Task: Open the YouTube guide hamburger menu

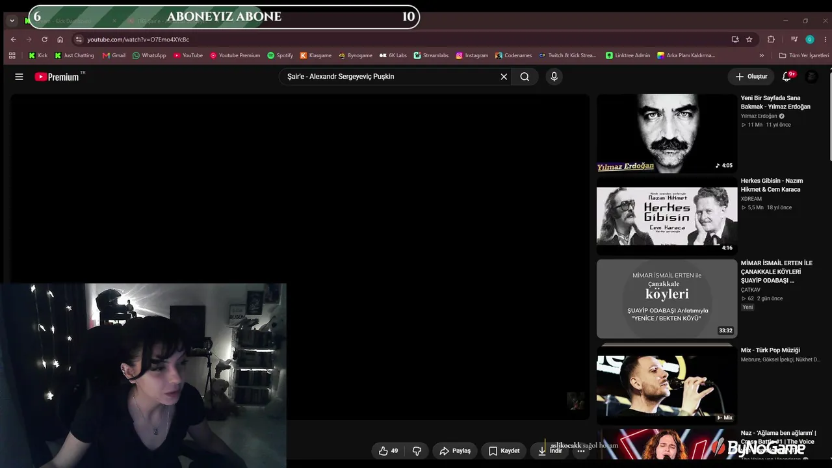Action: pyautogui.click(x=19, y=77)
